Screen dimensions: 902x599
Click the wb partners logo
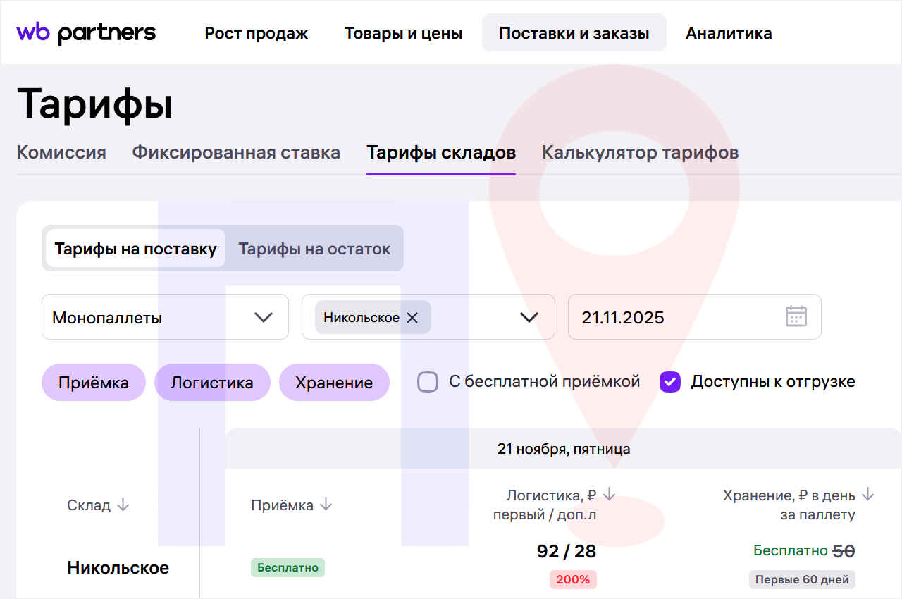click(x=85, y=32)
